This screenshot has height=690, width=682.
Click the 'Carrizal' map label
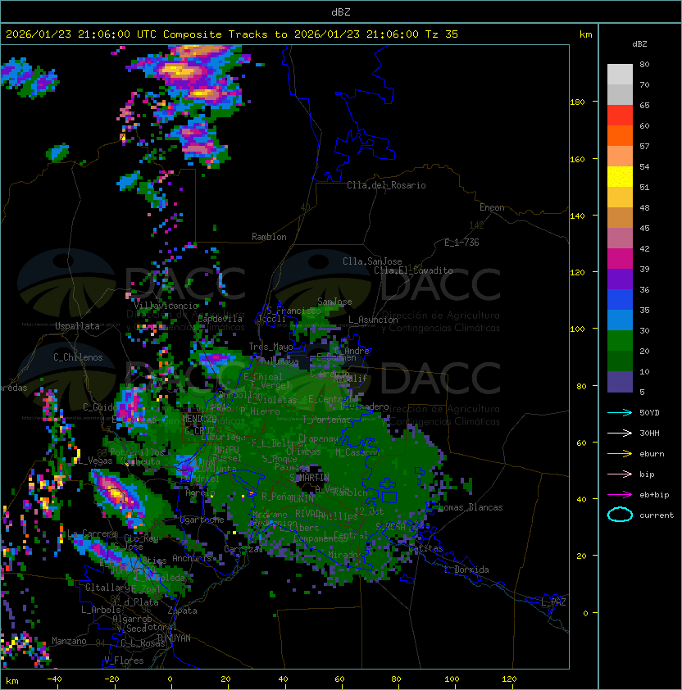(243, 549)
